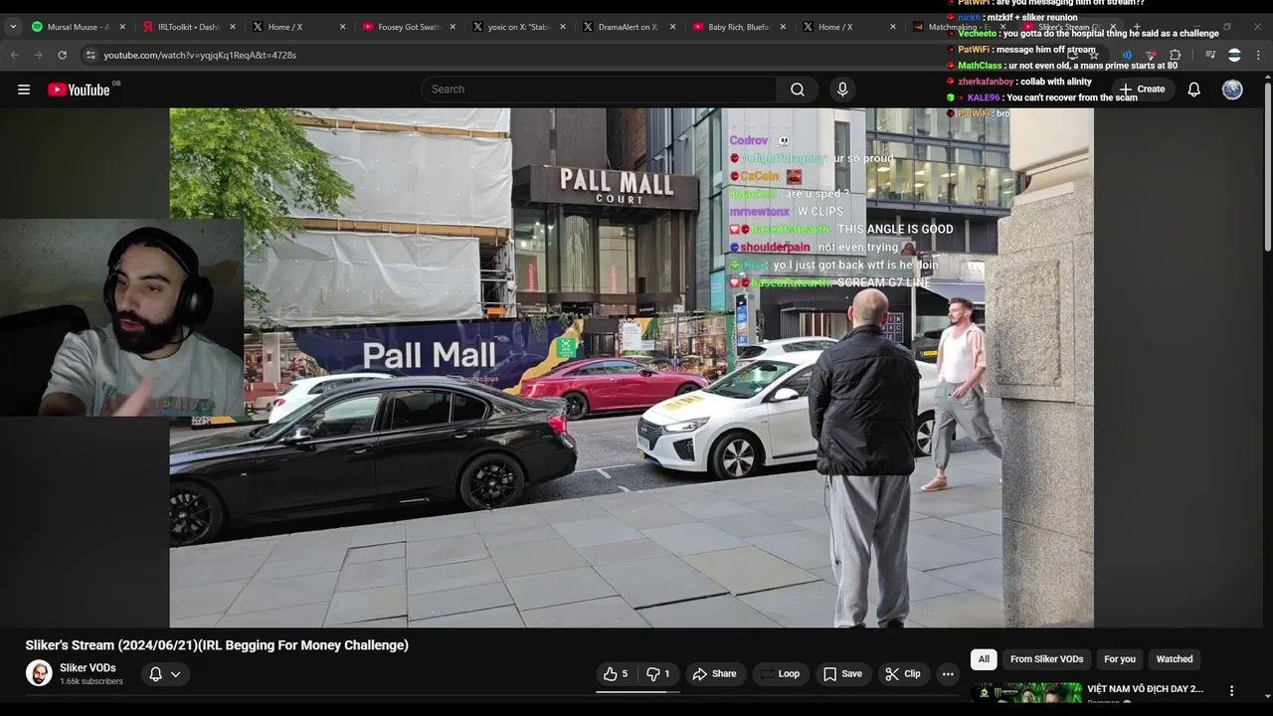The width and height of the screenshot is (1273, 716).
Task: Switch to the first Home / X tab
Action: point(299,27)
